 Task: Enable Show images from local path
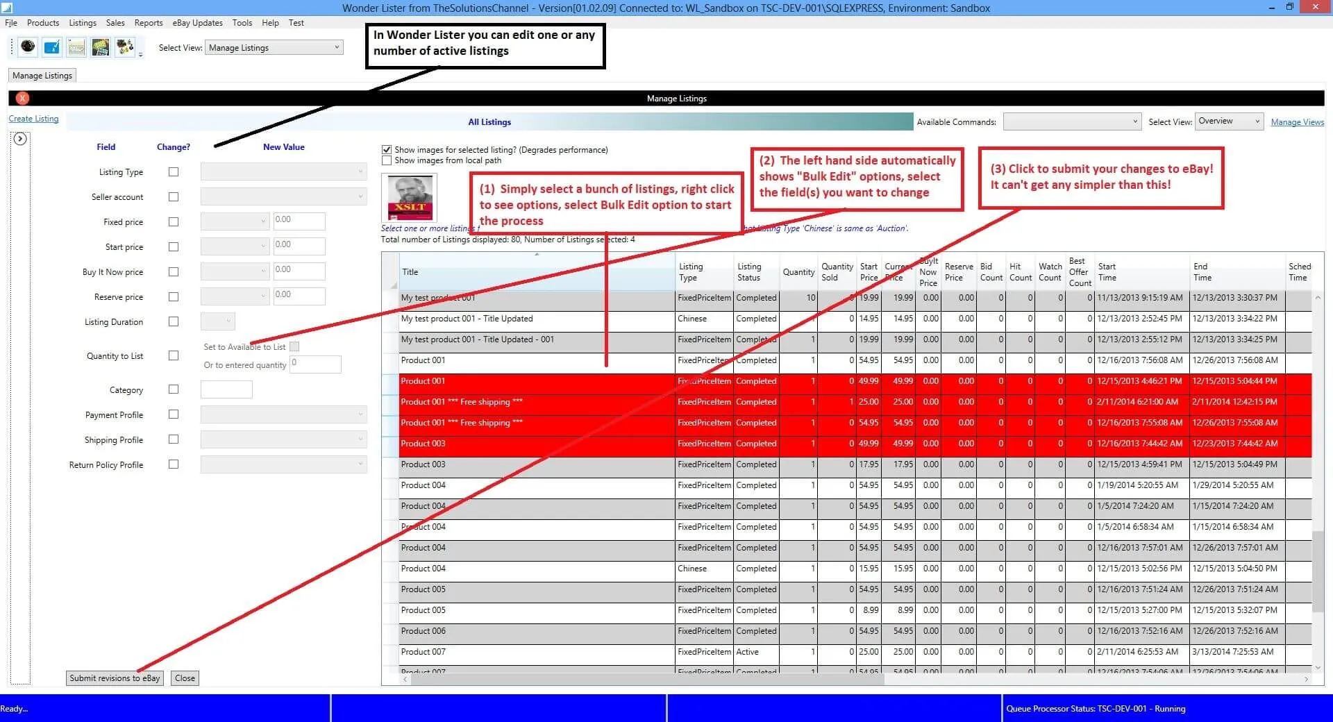(387, 160)
